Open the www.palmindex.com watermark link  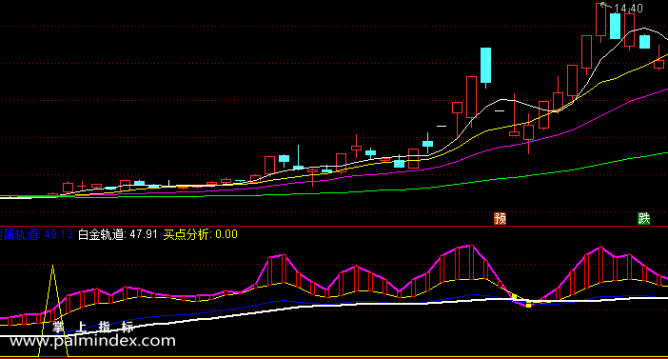[92, 341]
